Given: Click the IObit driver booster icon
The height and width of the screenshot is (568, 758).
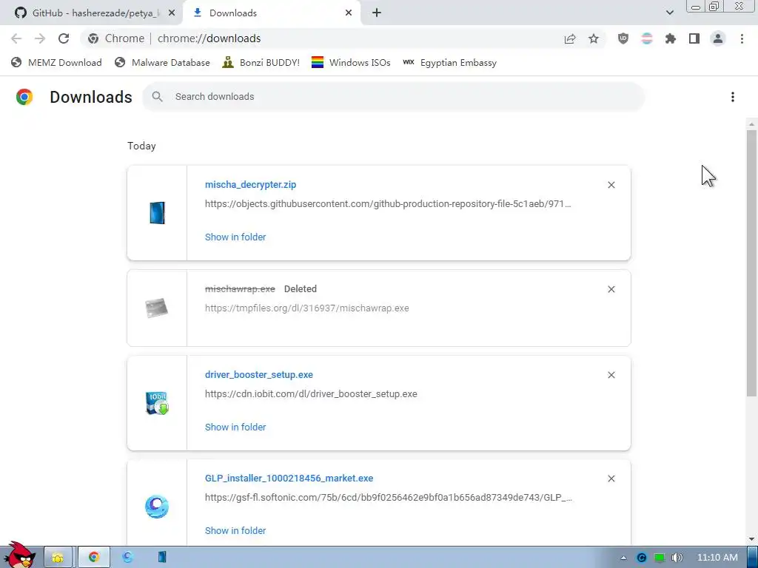Looking at the screenshot, I should [x=157, y=403].
